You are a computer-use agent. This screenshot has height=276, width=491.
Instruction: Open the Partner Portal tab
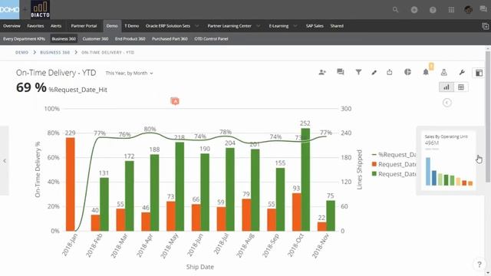(x=84, y=26)
